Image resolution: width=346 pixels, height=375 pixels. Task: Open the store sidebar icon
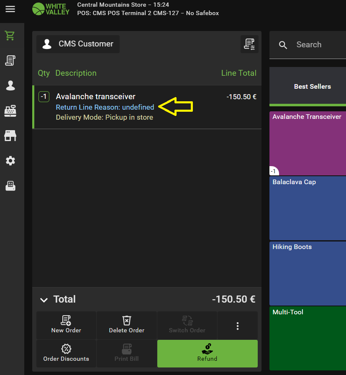(10, 136)
